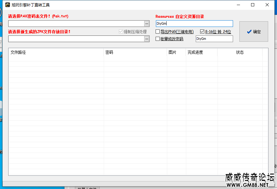Browse for the JPK output directory
277x189 pixels.
[x=146, y=39]
